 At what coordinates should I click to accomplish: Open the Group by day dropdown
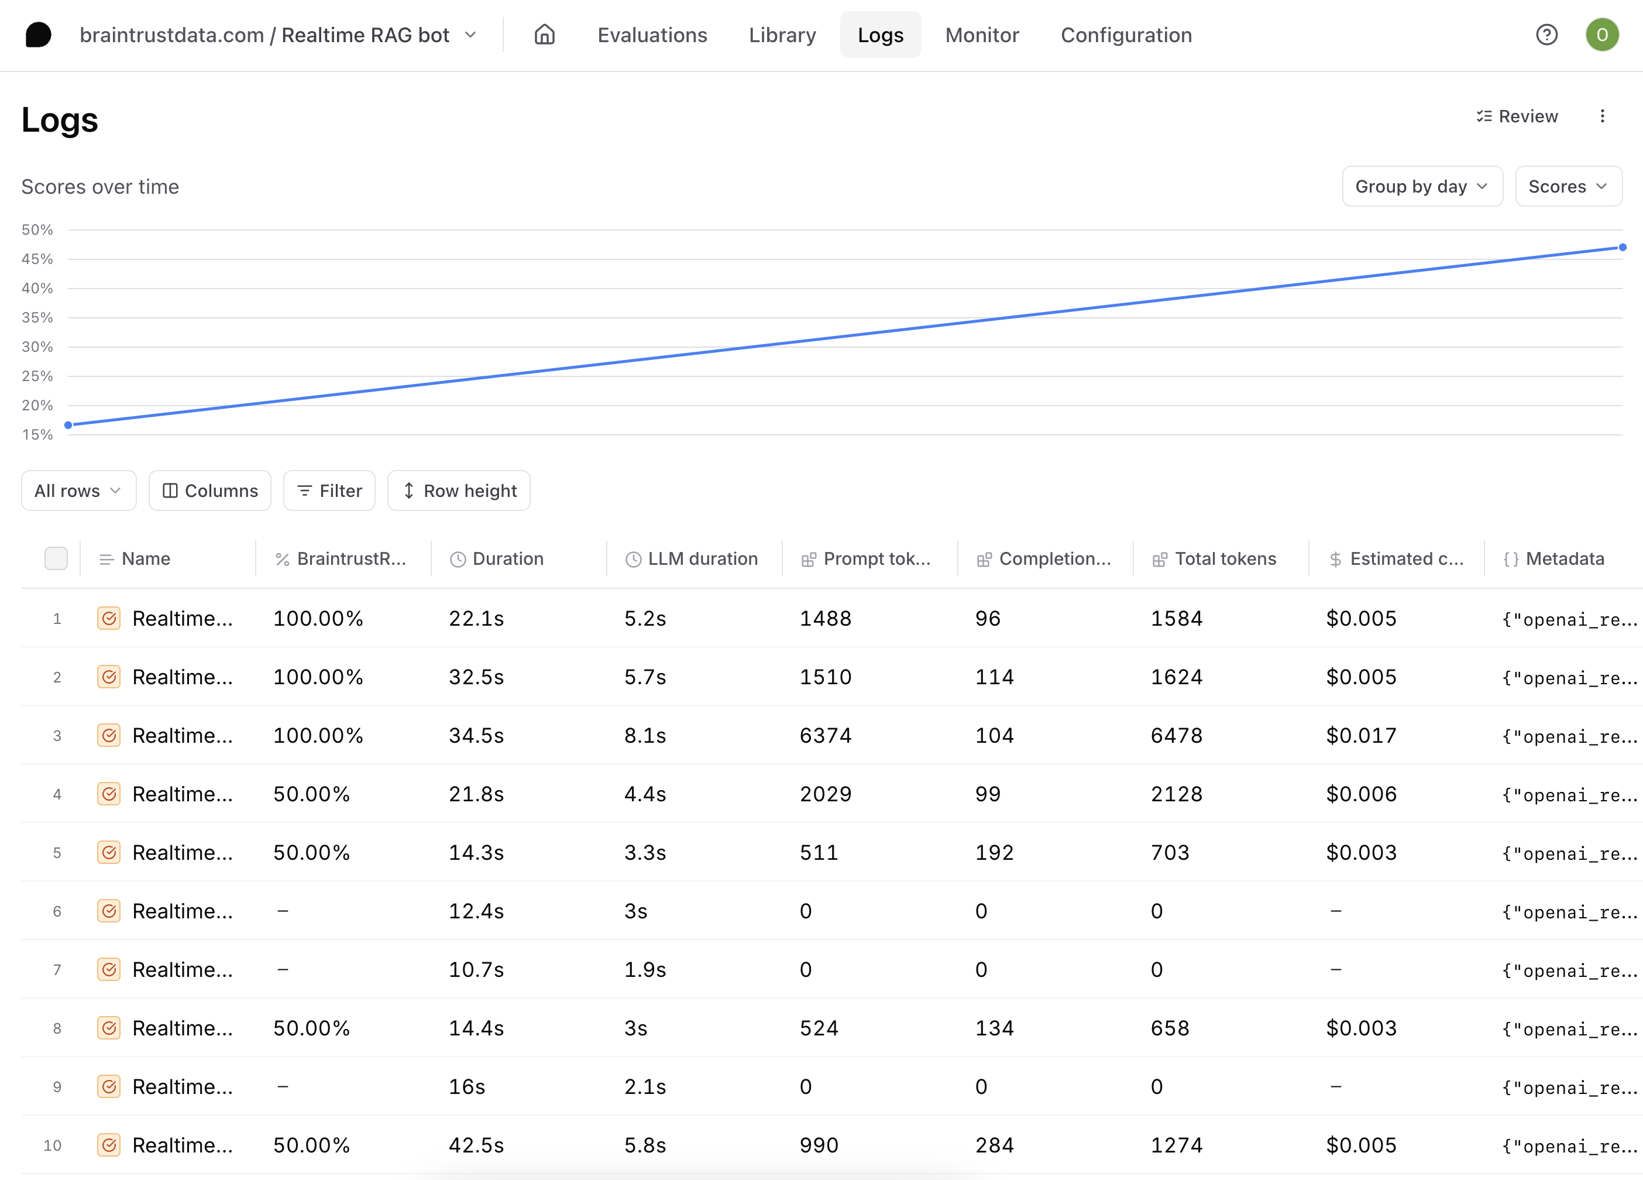pyautogui.click(x=1421, y=186)
